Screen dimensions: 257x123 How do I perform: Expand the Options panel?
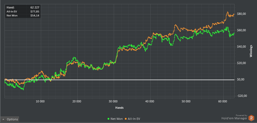pos(10,119)
